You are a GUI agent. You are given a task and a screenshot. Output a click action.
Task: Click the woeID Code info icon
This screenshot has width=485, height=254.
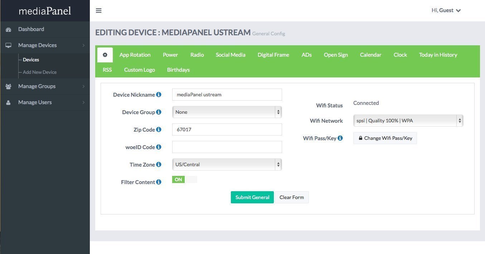[x=159, y=147]
